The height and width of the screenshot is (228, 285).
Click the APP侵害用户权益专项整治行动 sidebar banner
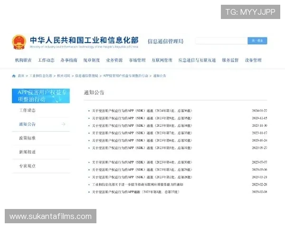(x=41, y=96)
